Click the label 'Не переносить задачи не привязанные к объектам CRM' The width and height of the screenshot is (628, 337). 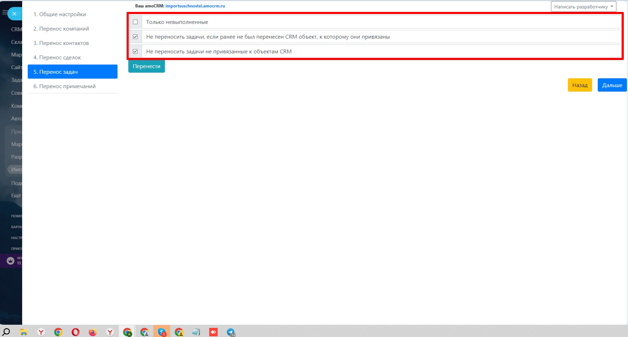coord(219,52)
